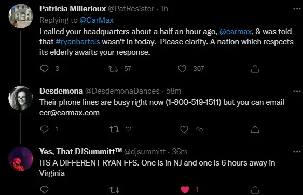Retweet Desdemona's tweet about busy phone lines
Viewport: 303px width, 195px height.
point(114,129)
